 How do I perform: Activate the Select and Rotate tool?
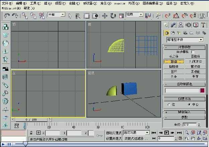pyautogui.click(x=113, y=16)
